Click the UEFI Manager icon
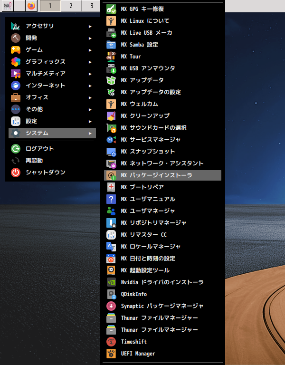 [x=111, y=354]
